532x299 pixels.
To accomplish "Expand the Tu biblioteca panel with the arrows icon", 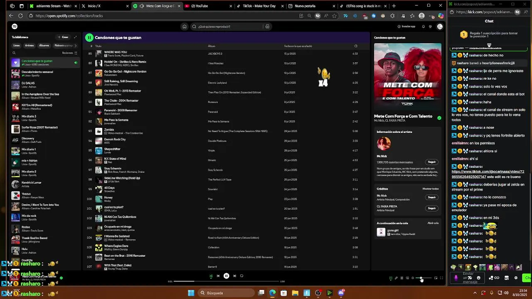I will point(75,37).
